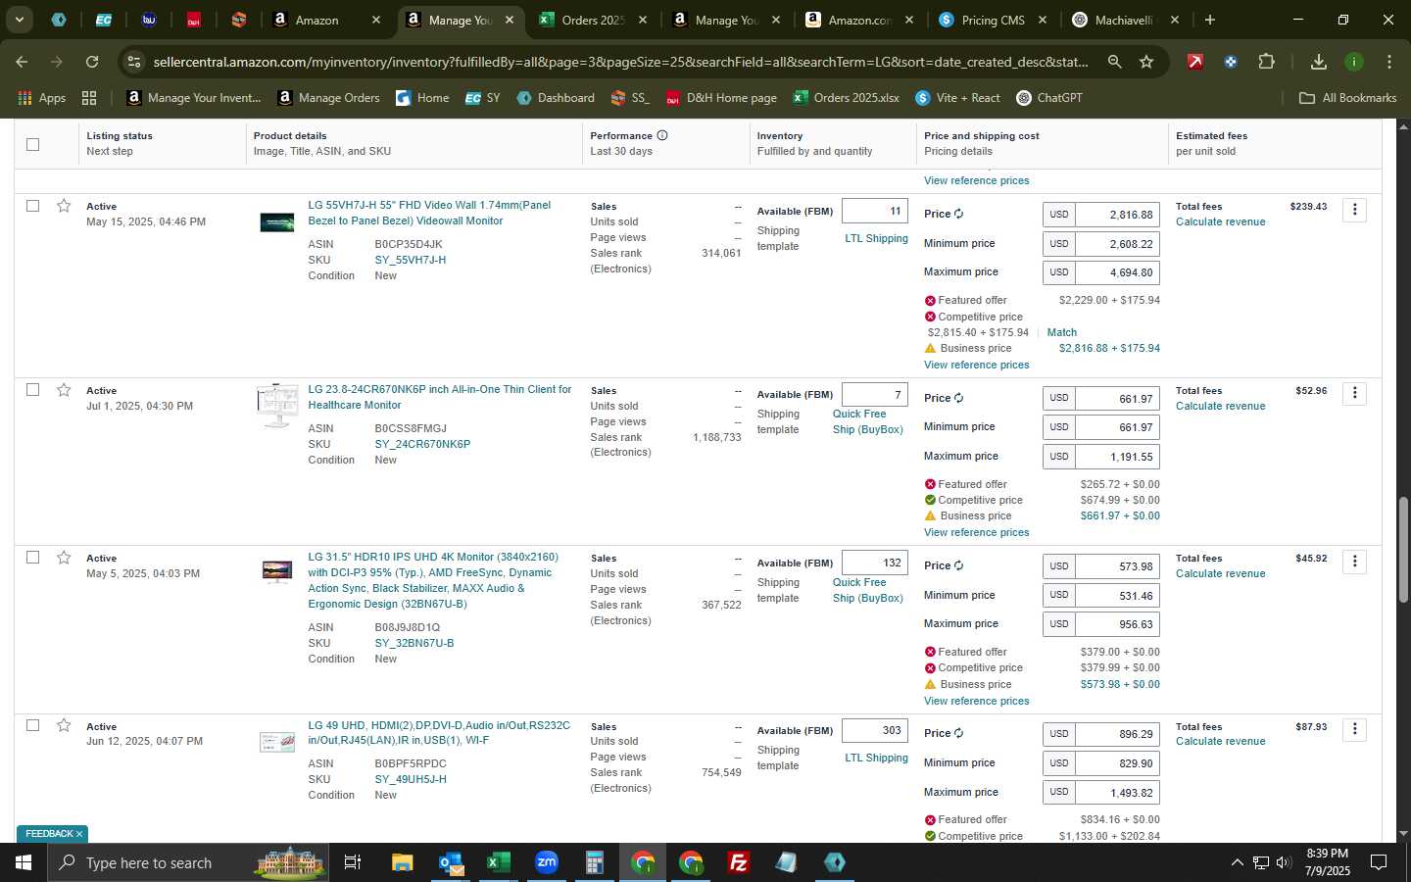1411x882 pixels.
Task: Open SKU link SY_24CR670NK6P
Action: pyautogui.click(x=422, y=444)
